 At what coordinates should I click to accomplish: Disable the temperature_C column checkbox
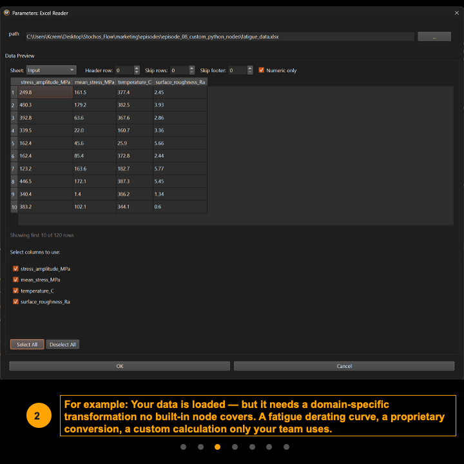15,291
